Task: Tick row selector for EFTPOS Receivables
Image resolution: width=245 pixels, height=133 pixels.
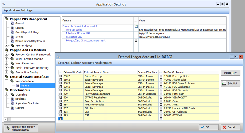Action: [61, 97]
